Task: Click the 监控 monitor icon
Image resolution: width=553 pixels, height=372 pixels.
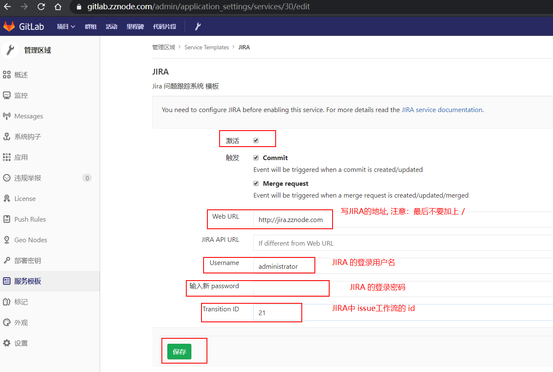Action: (7, 96)
